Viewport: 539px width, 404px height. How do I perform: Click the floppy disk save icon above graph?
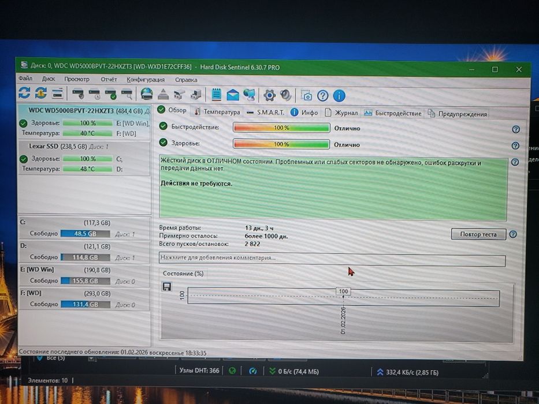(x=167, y=286)
